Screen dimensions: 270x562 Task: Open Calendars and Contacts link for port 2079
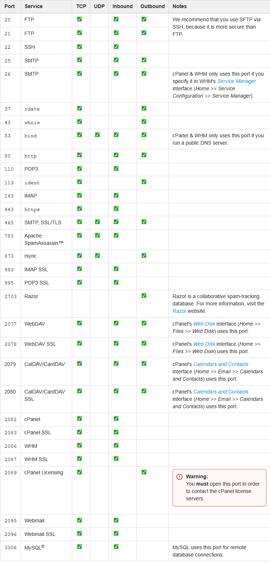(x=221, y=364)
